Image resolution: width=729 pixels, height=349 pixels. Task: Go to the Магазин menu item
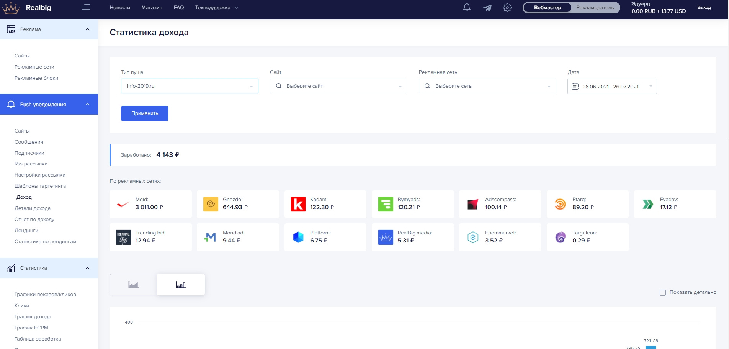coord(152,8)
